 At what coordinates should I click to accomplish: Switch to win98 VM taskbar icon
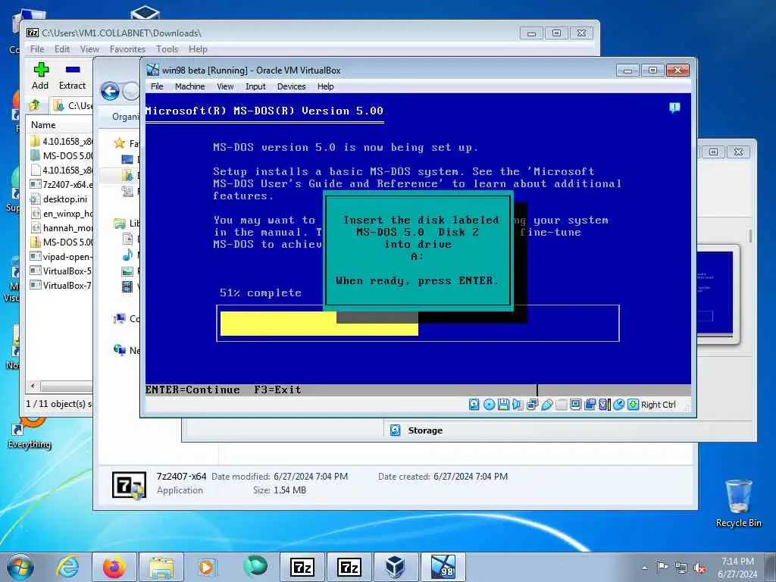pyautogui.click(x=443, y=567)
